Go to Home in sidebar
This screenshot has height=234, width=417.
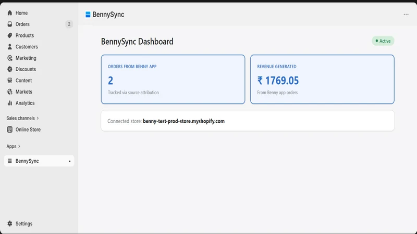21,13
